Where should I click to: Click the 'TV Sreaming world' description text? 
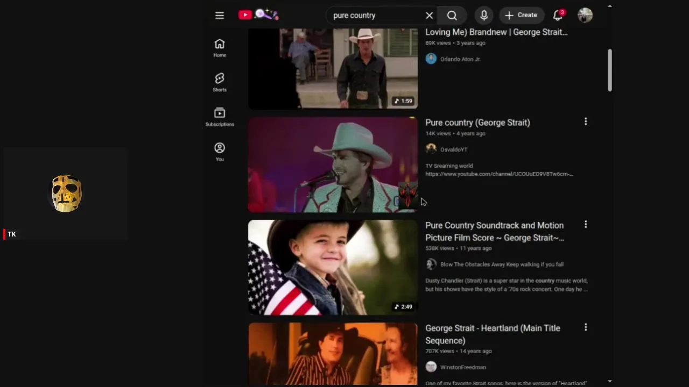(x=449, y=166)
